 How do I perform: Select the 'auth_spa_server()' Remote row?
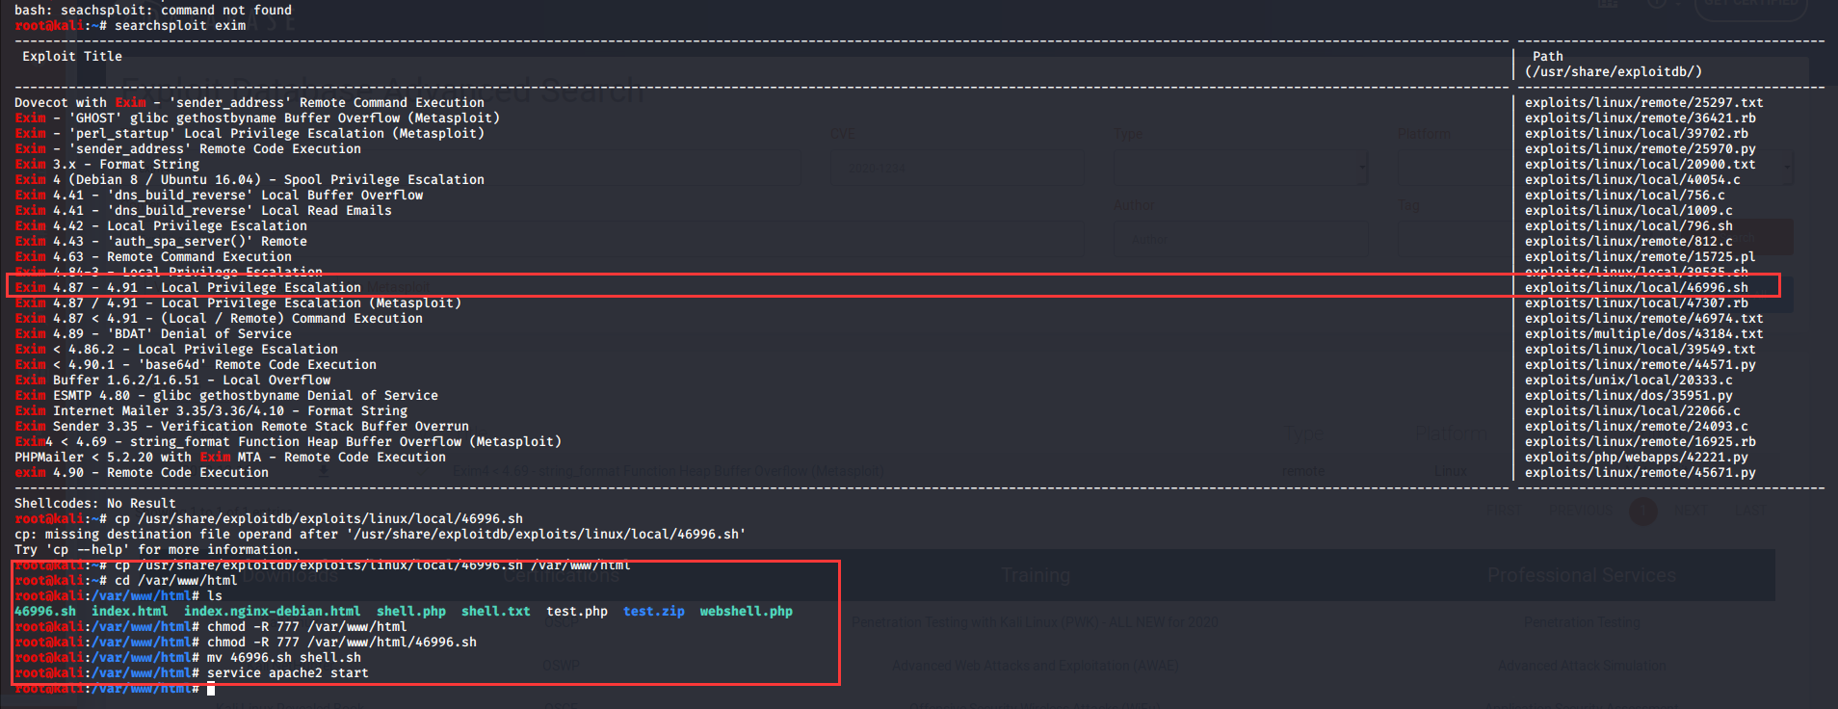pyautogui.click(x=161, y=242)
